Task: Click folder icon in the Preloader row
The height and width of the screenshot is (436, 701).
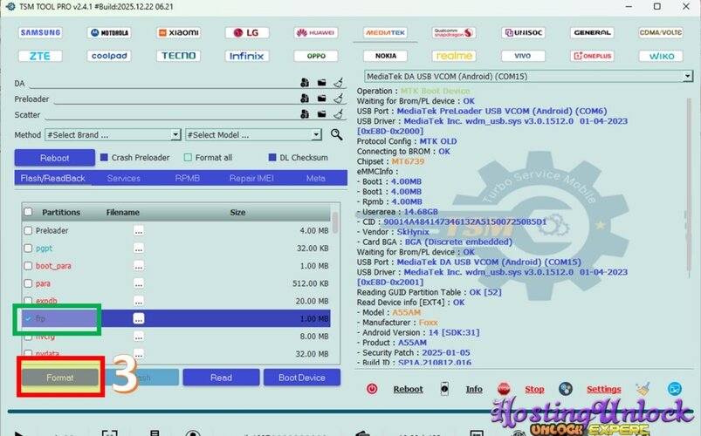Action: [322, 99]
